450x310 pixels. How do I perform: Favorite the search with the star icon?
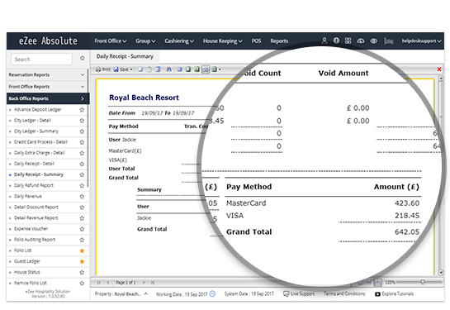point(83,59)
